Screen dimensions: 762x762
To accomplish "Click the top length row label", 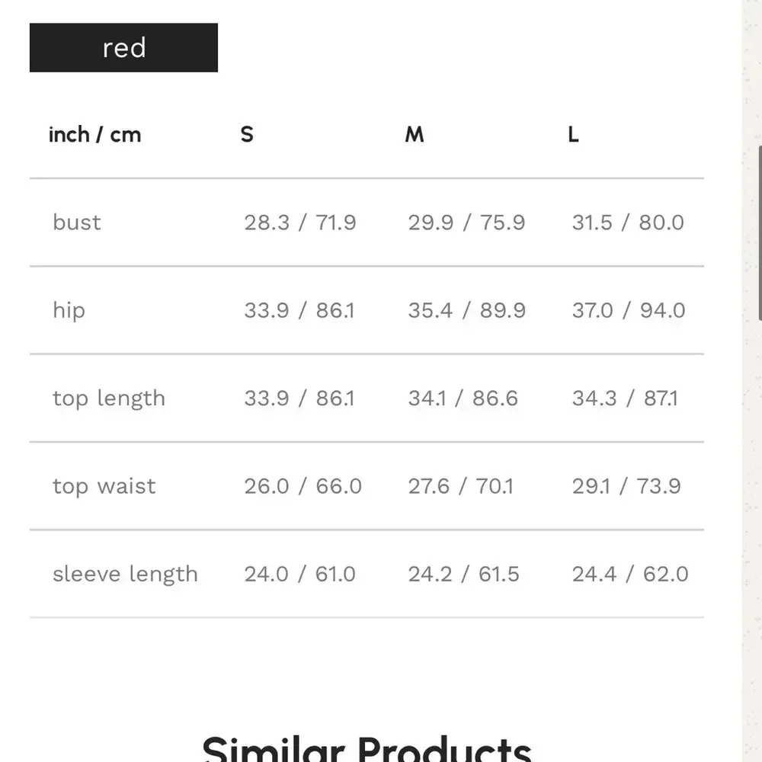I will [x=109, y=399].
